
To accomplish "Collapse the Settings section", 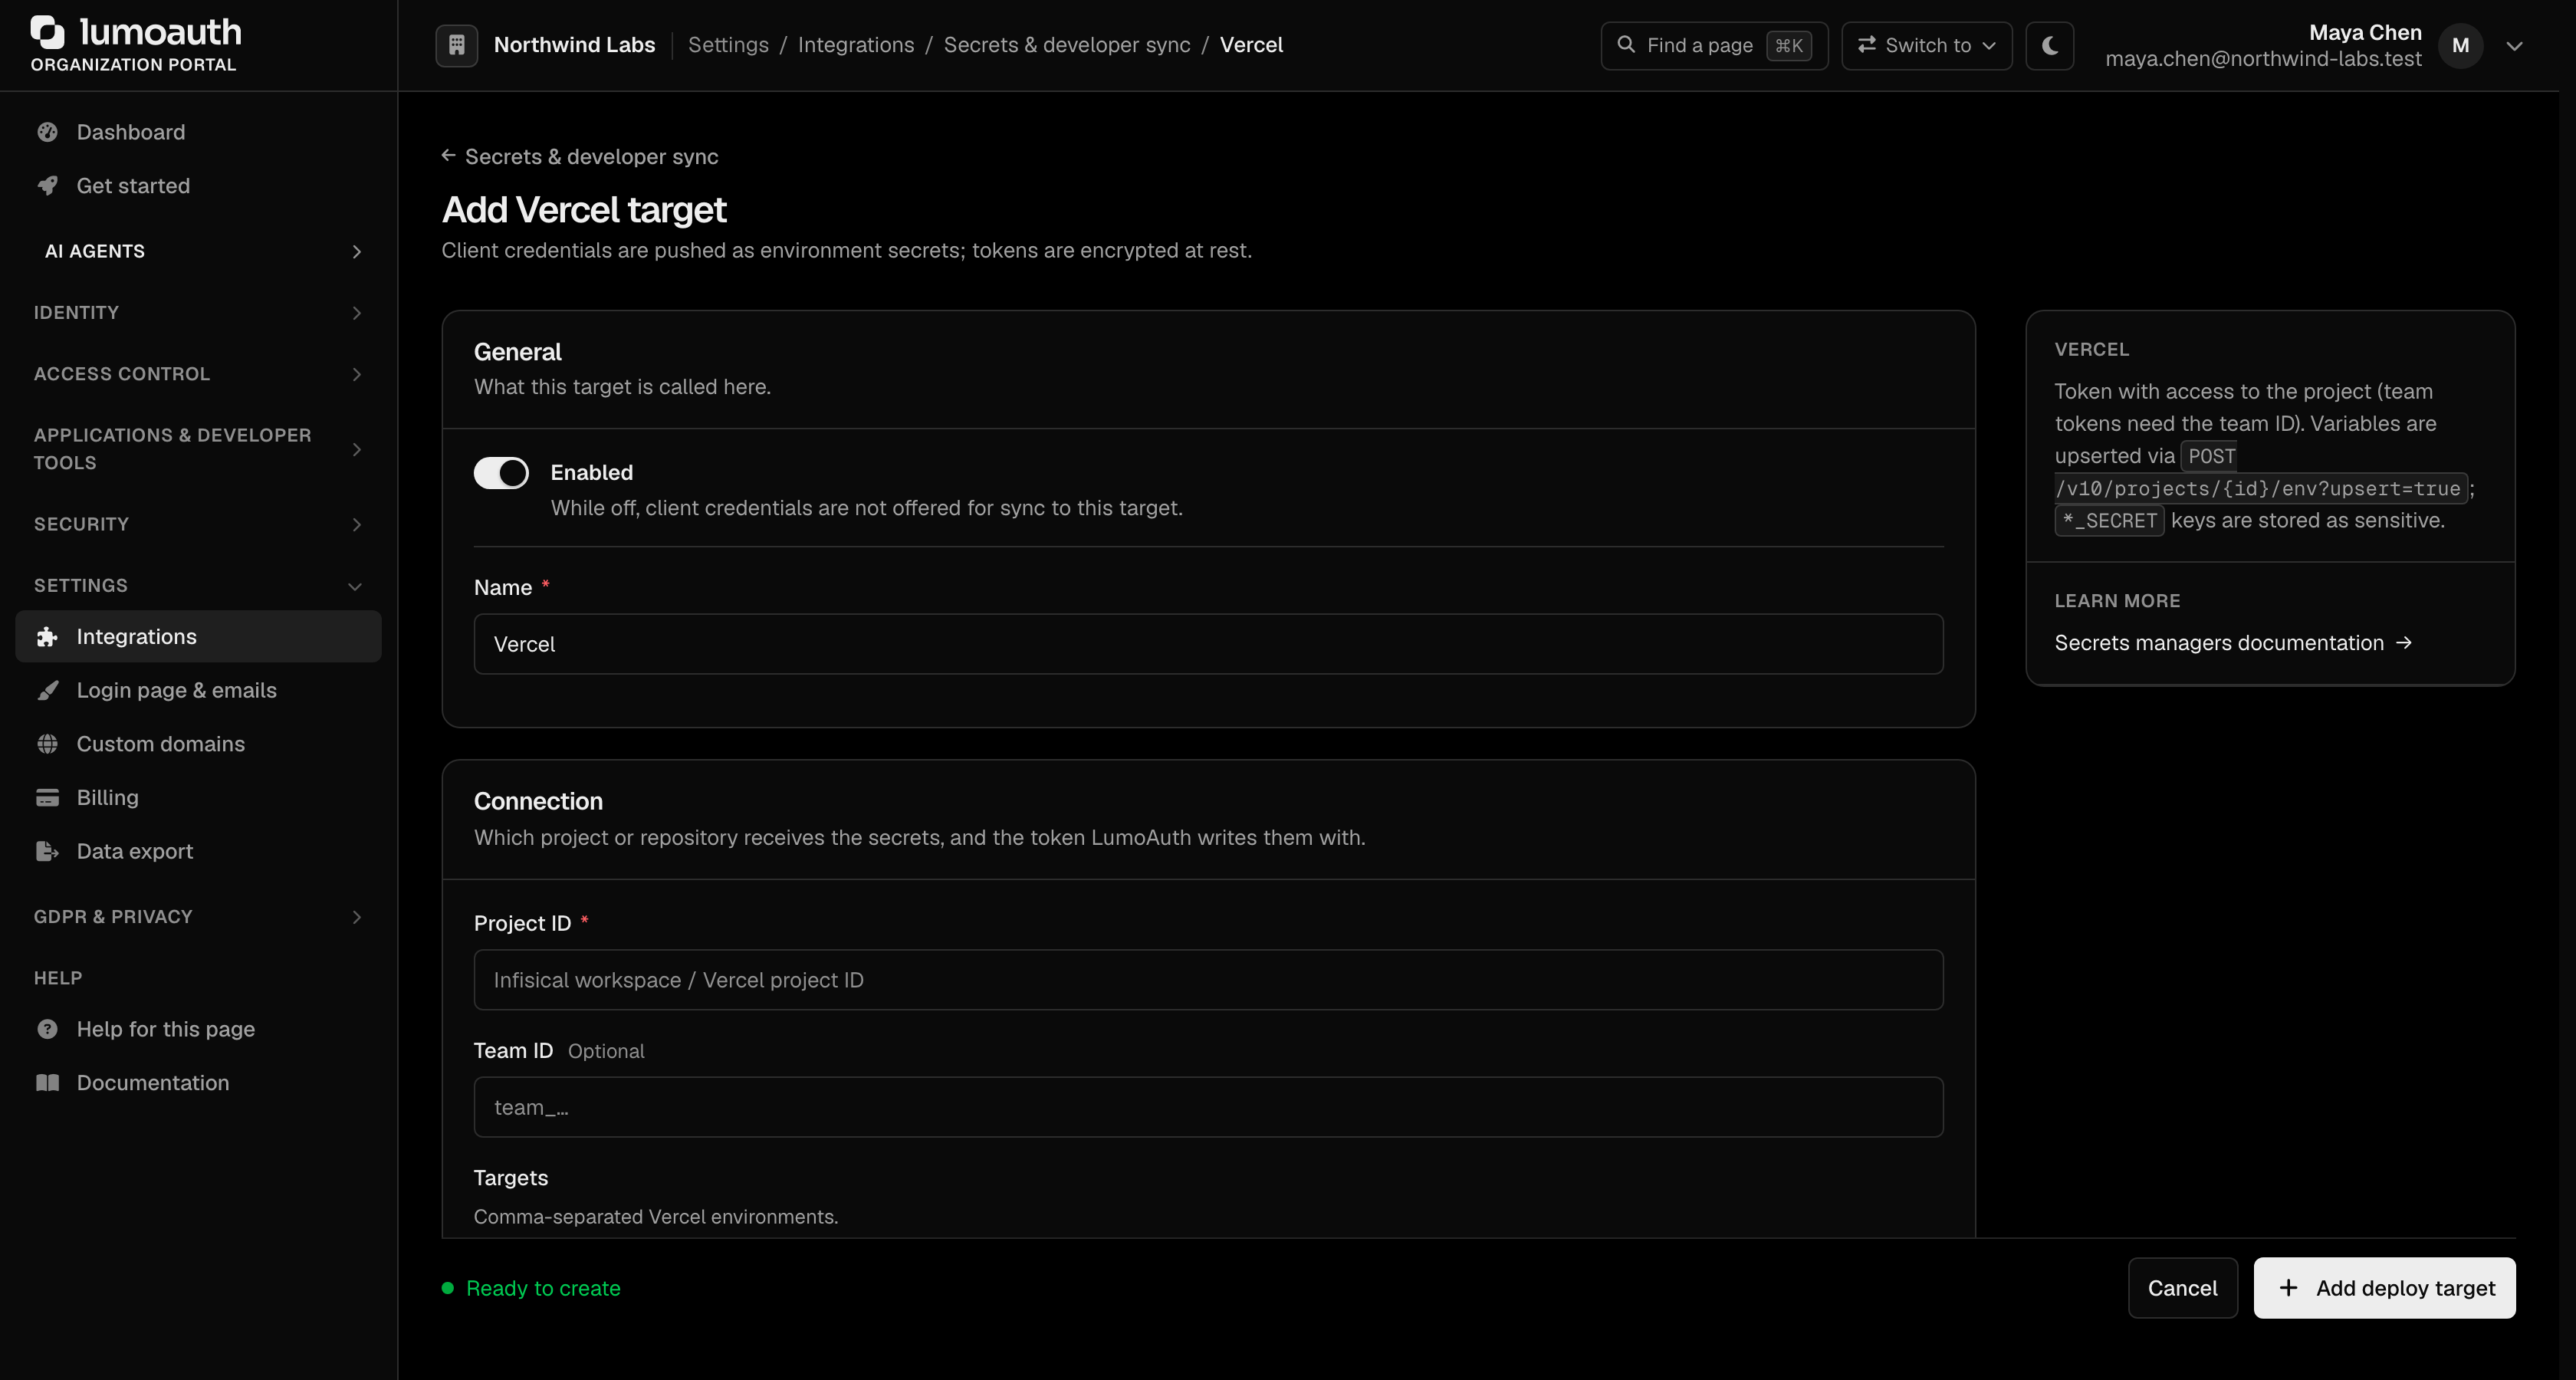I will [x=198, y=586].
